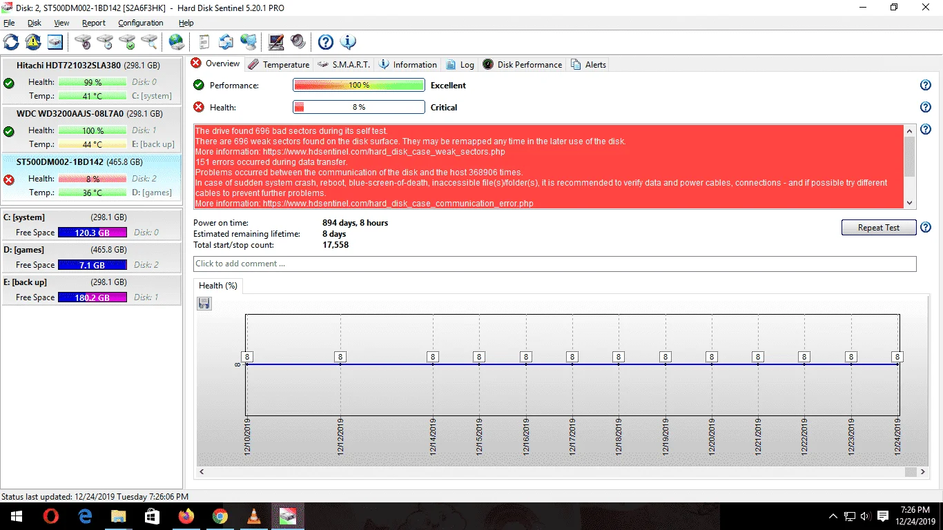Show hidden system tray icons
This screenshot has width=943, height=530.
click(833, 516)
